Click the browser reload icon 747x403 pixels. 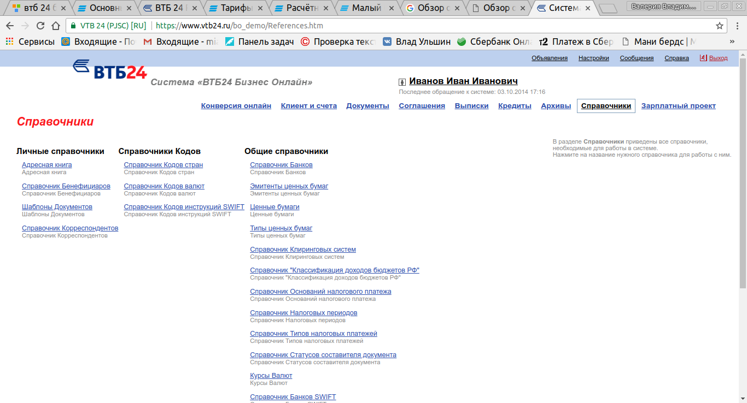40,26
